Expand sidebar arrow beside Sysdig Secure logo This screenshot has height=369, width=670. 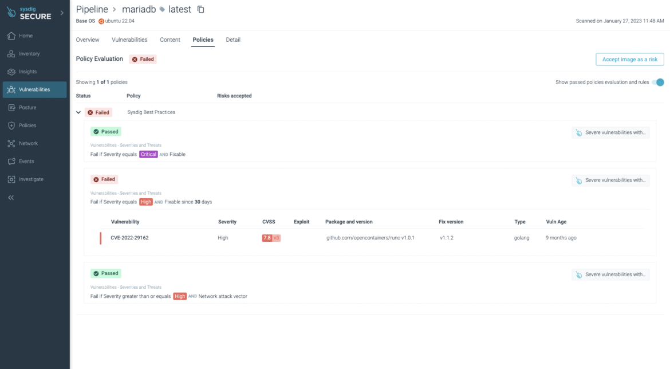click(62, 13)
